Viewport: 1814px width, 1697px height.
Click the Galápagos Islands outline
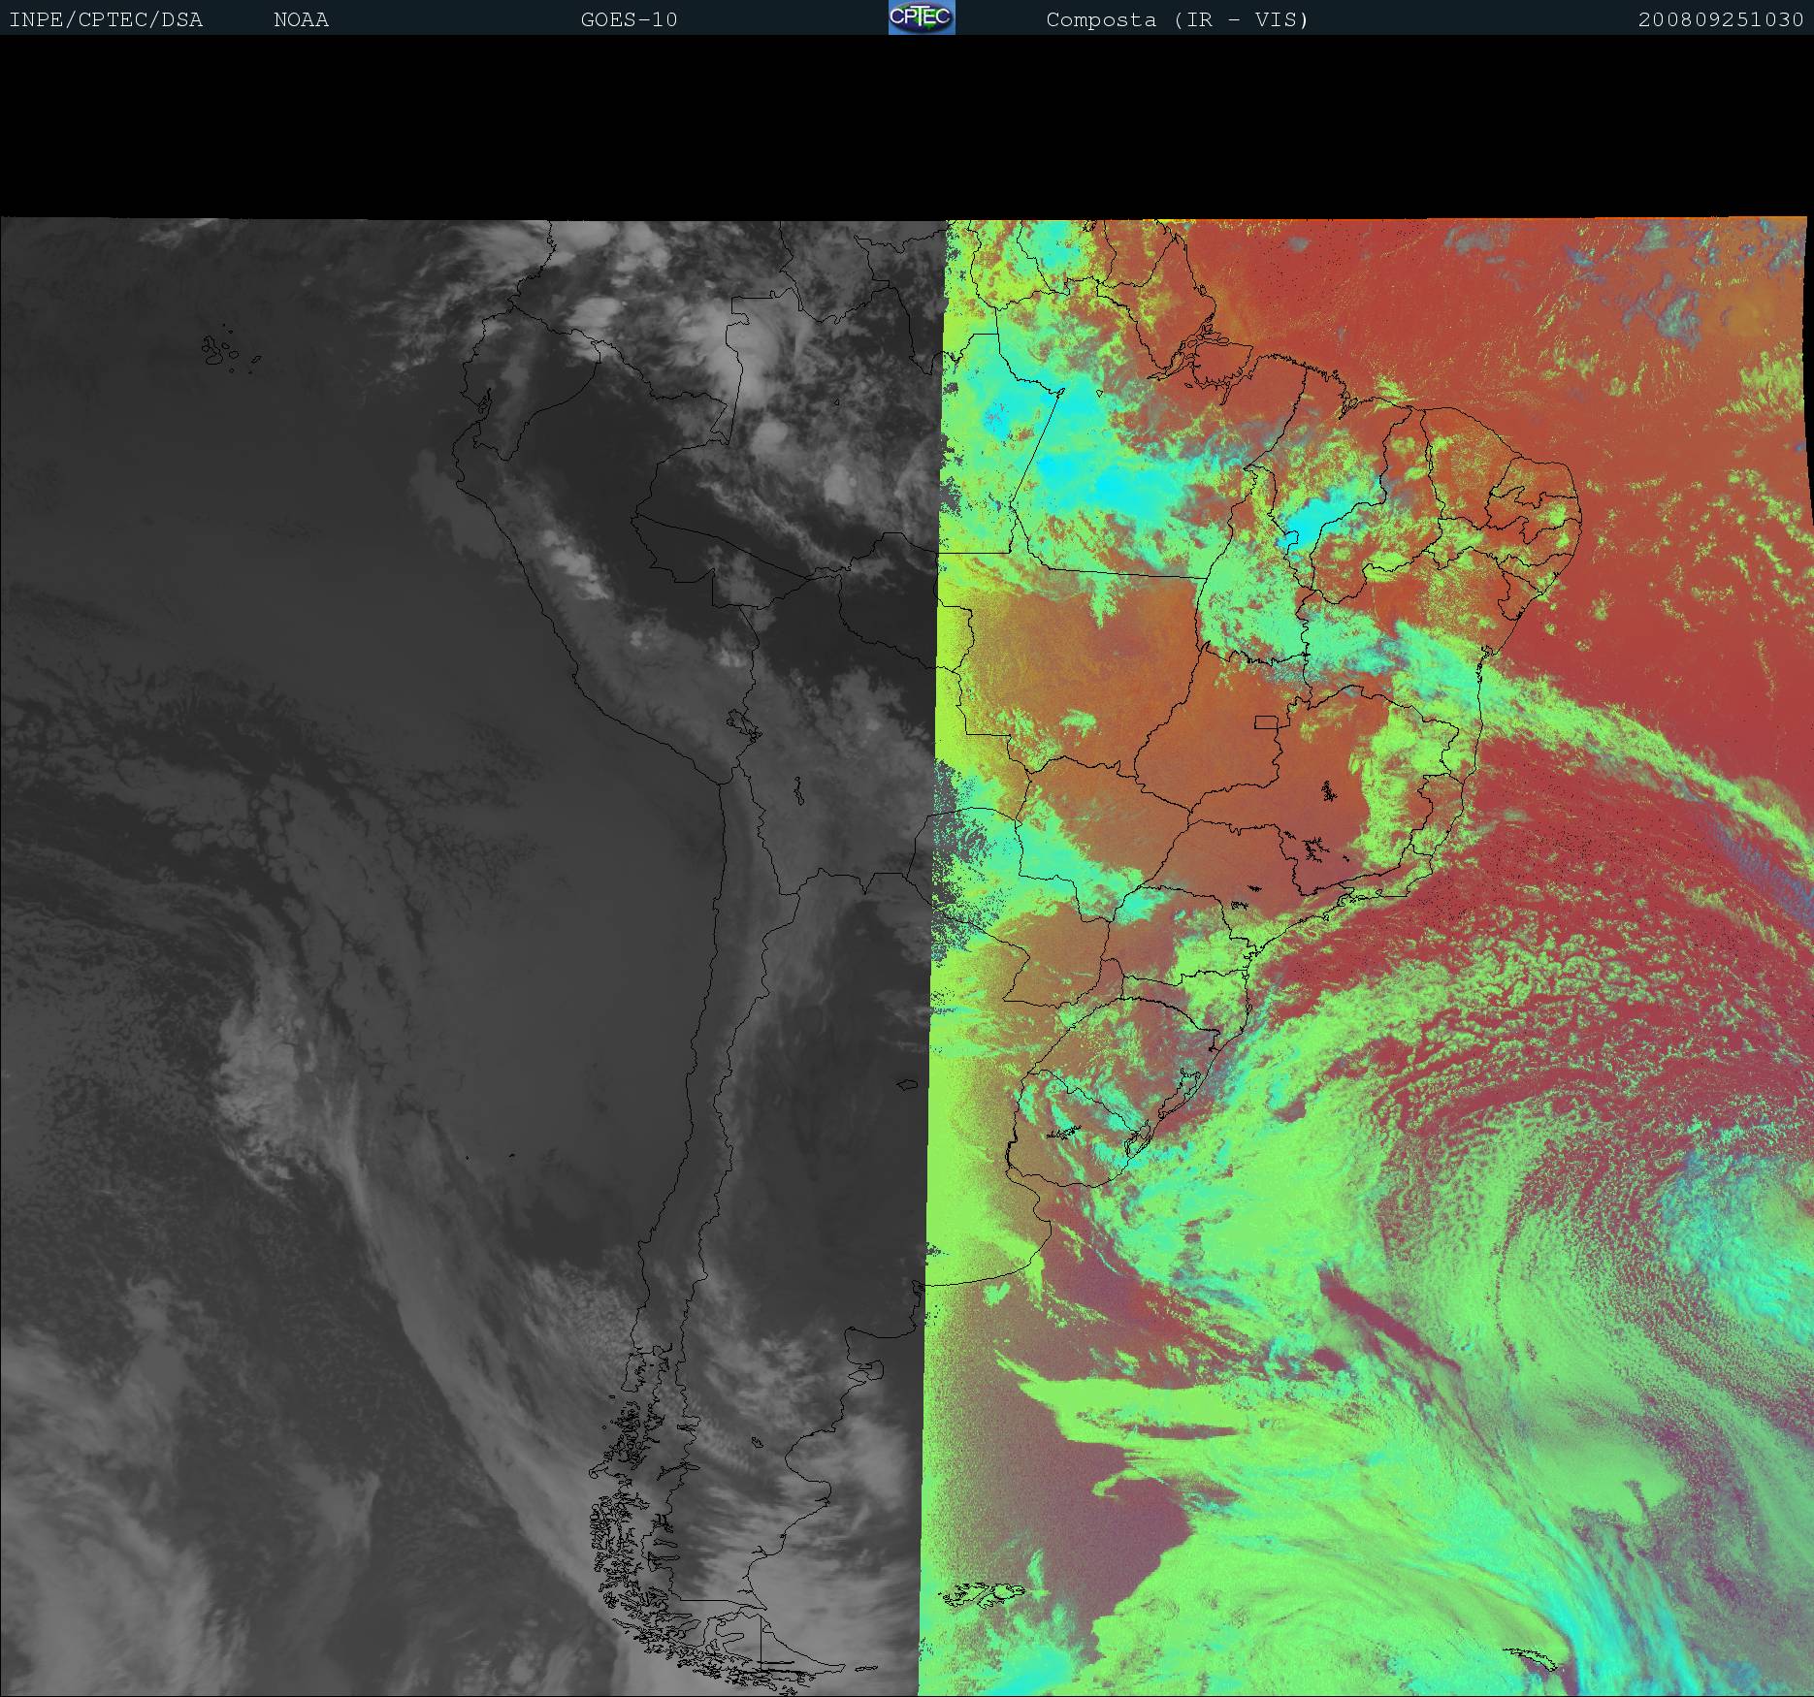click(x=221, y=351)
